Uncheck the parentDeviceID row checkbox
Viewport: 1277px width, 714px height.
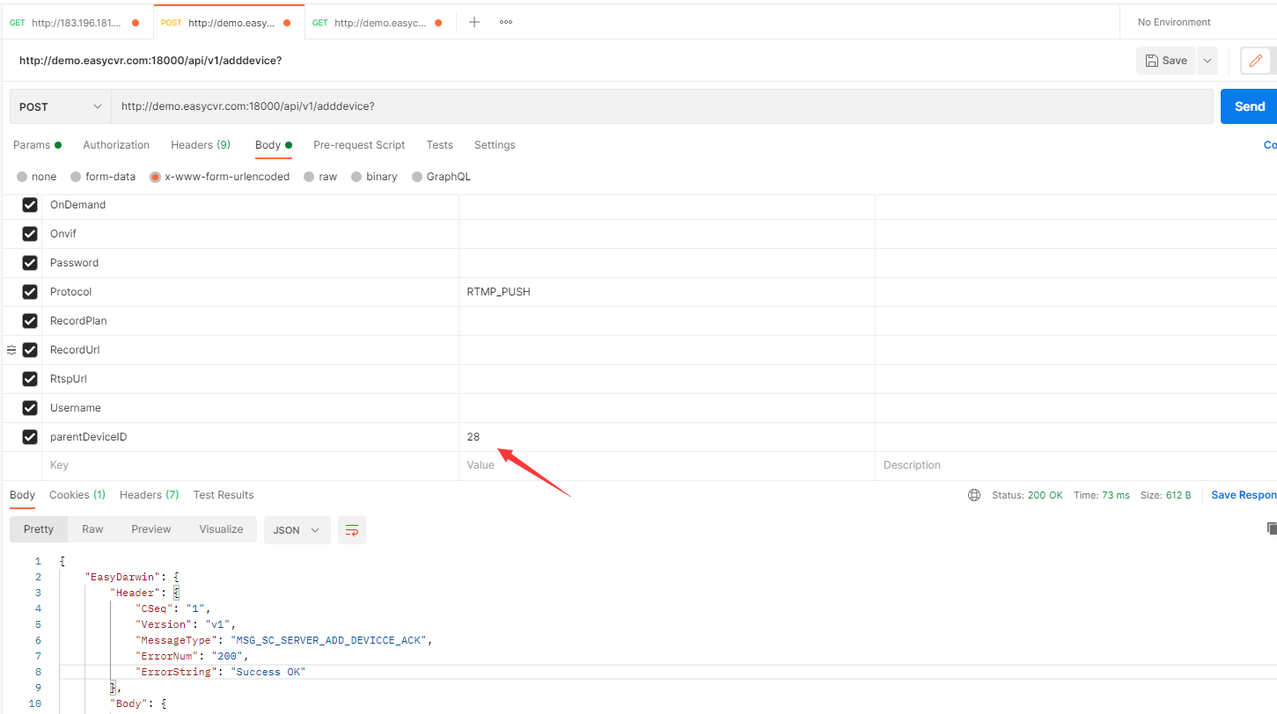30,437
